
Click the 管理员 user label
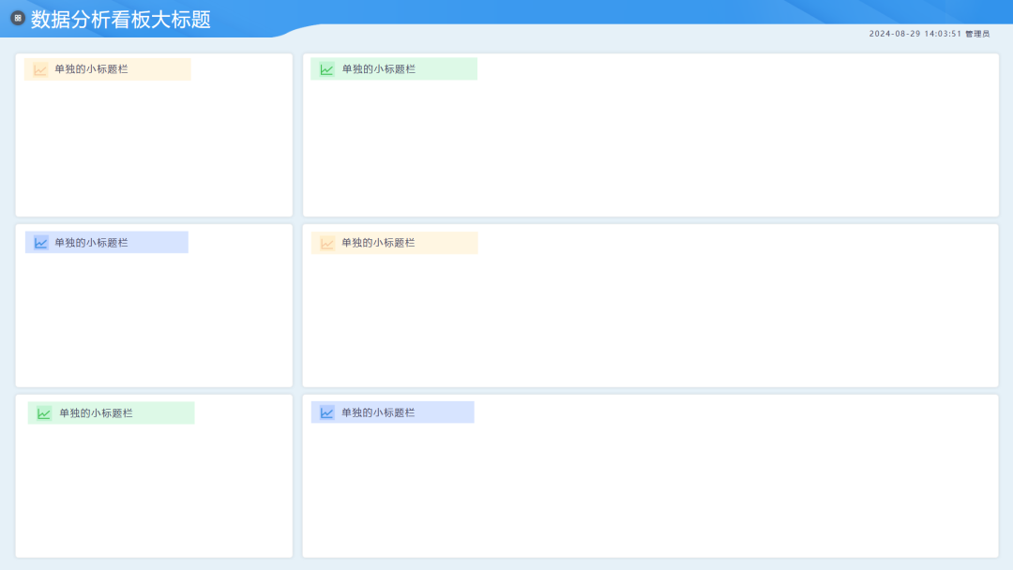(977, 34)
